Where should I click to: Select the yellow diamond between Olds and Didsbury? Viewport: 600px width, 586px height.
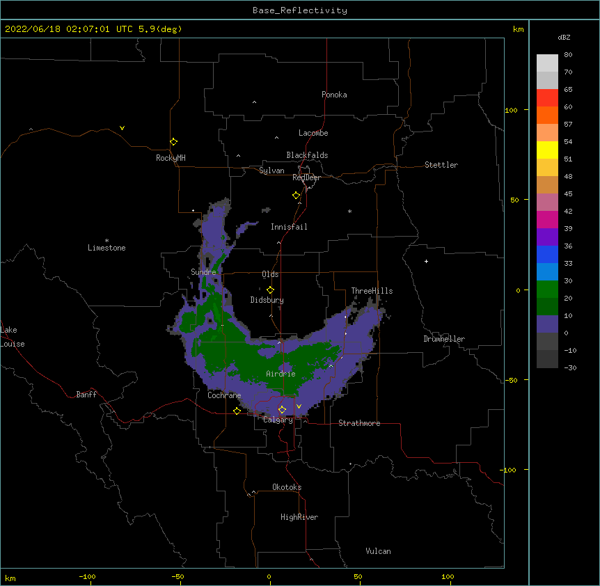click(270, 290)
